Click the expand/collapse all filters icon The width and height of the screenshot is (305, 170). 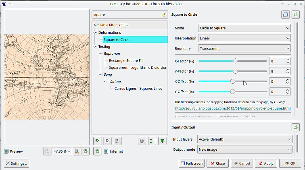pos(162,141)
